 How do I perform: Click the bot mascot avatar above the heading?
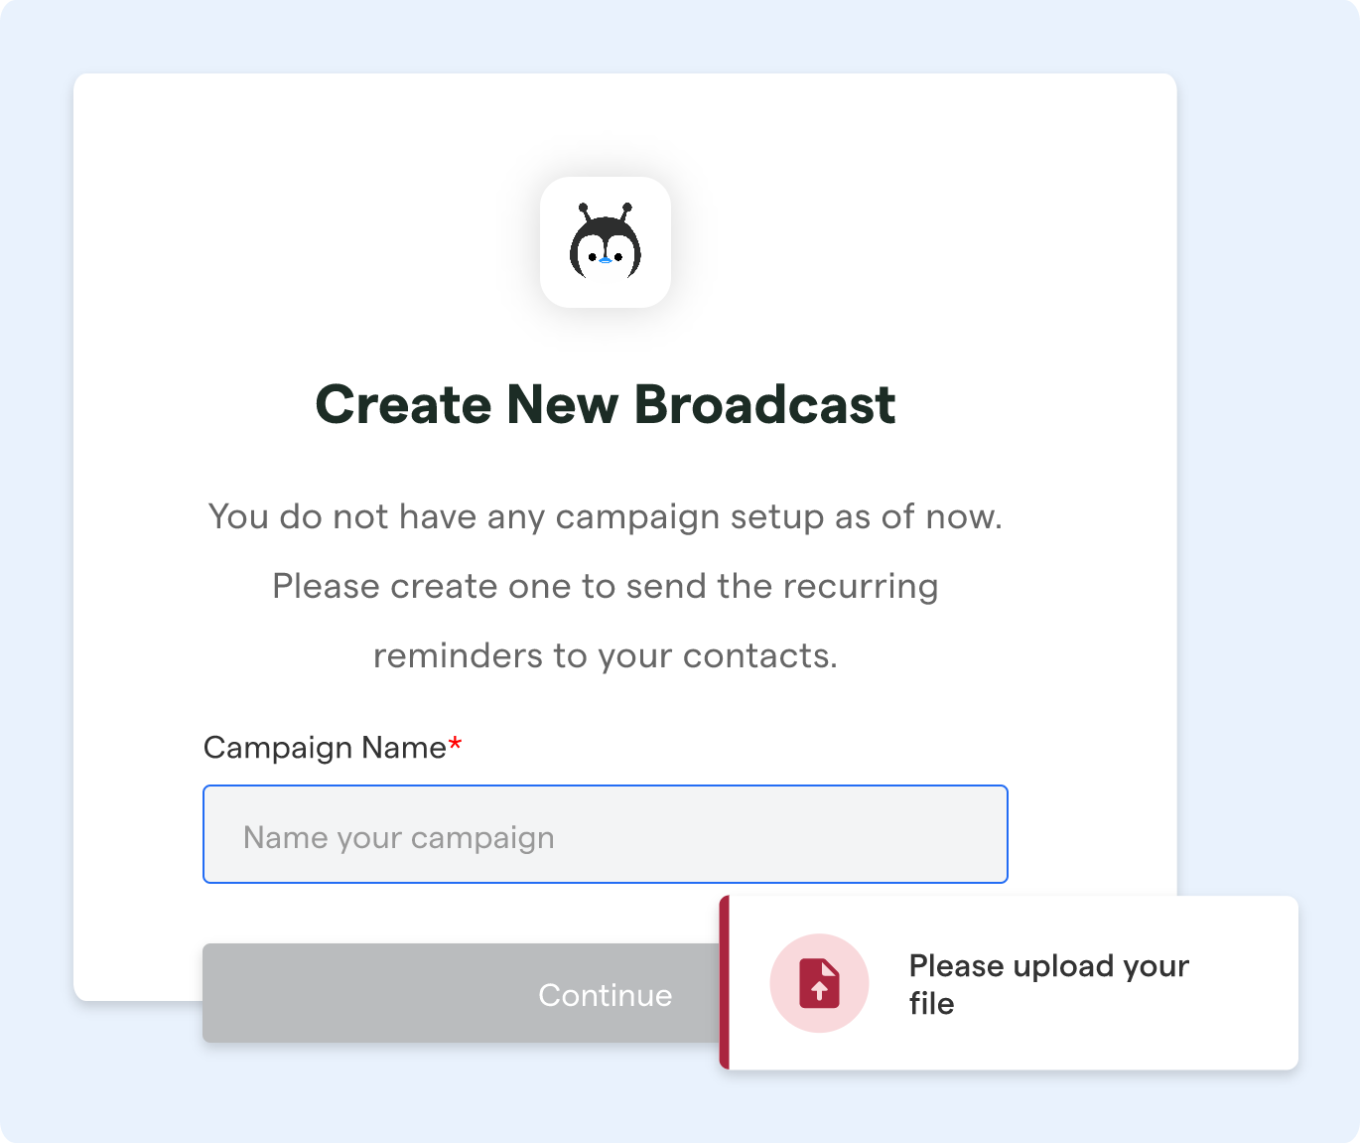click(606, 243)
